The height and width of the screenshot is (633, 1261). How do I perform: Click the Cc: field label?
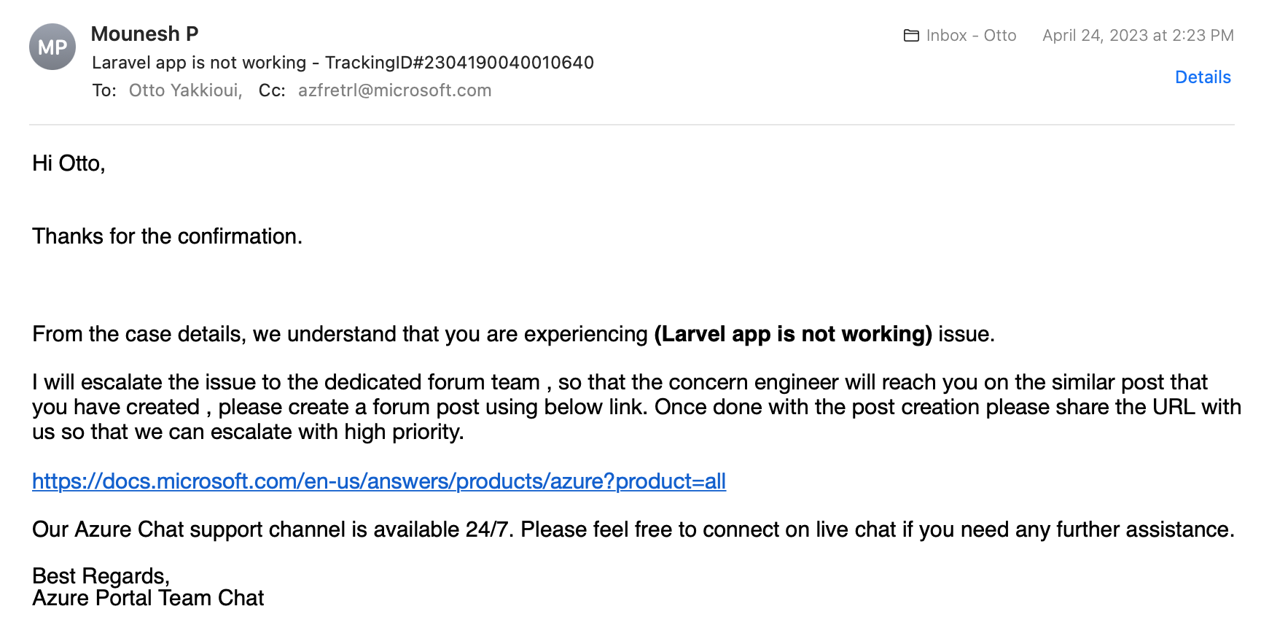point(272,90)
